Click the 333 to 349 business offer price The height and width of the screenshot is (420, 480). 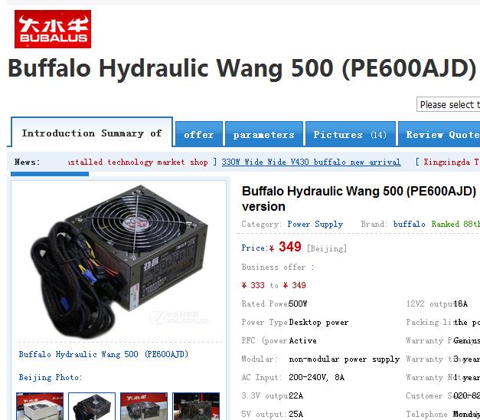pyautogui.click(x=273, y=285)
